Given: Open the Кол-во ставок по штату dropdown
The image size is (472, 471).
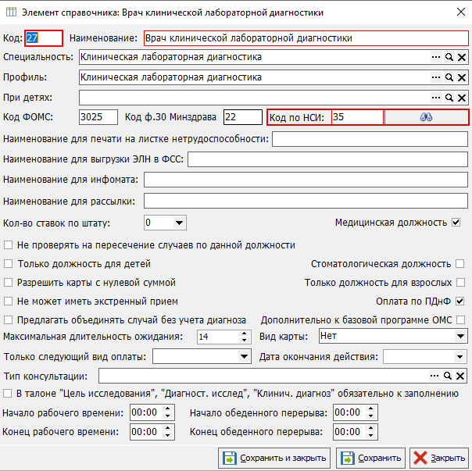Looking at the screenshot, I should click(x=179, y=223).
